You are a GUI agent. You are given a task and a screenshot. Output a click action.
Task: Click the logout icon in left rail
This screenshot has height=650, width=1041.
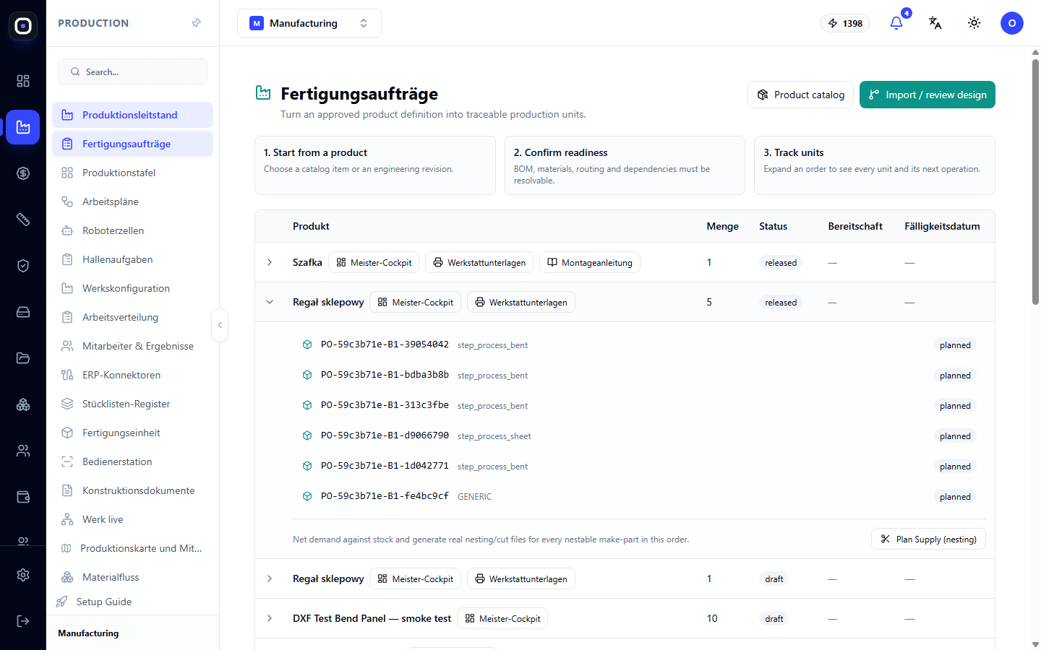click(x=23, y=621)
